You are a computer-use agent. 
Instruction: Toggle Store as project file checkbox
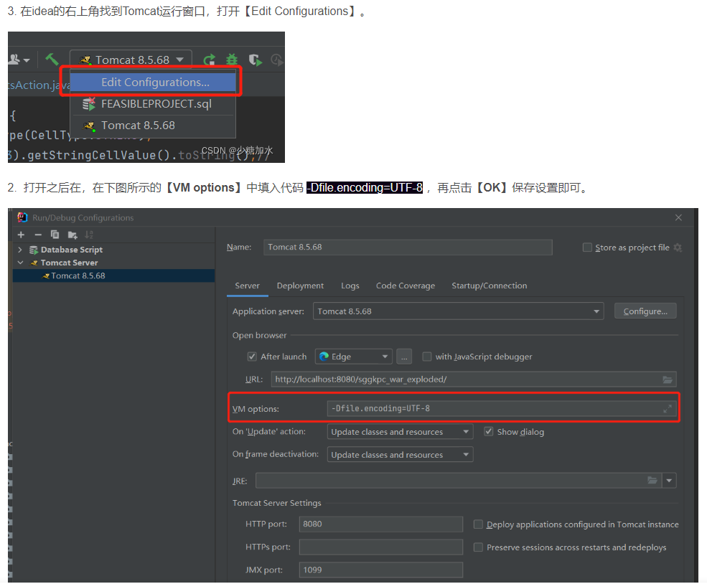pos(587,248)
